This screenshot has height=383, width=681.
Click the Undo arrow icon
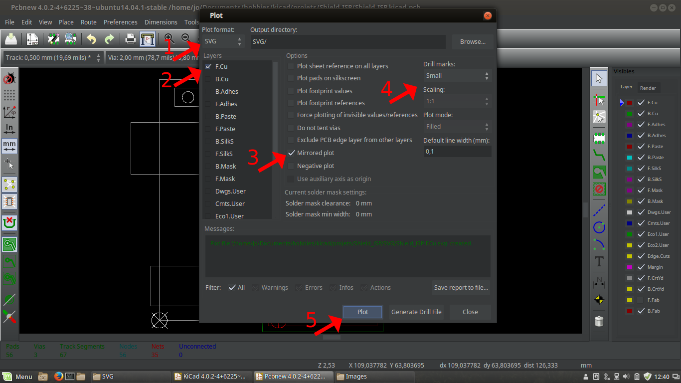click(x=91, y=39)
